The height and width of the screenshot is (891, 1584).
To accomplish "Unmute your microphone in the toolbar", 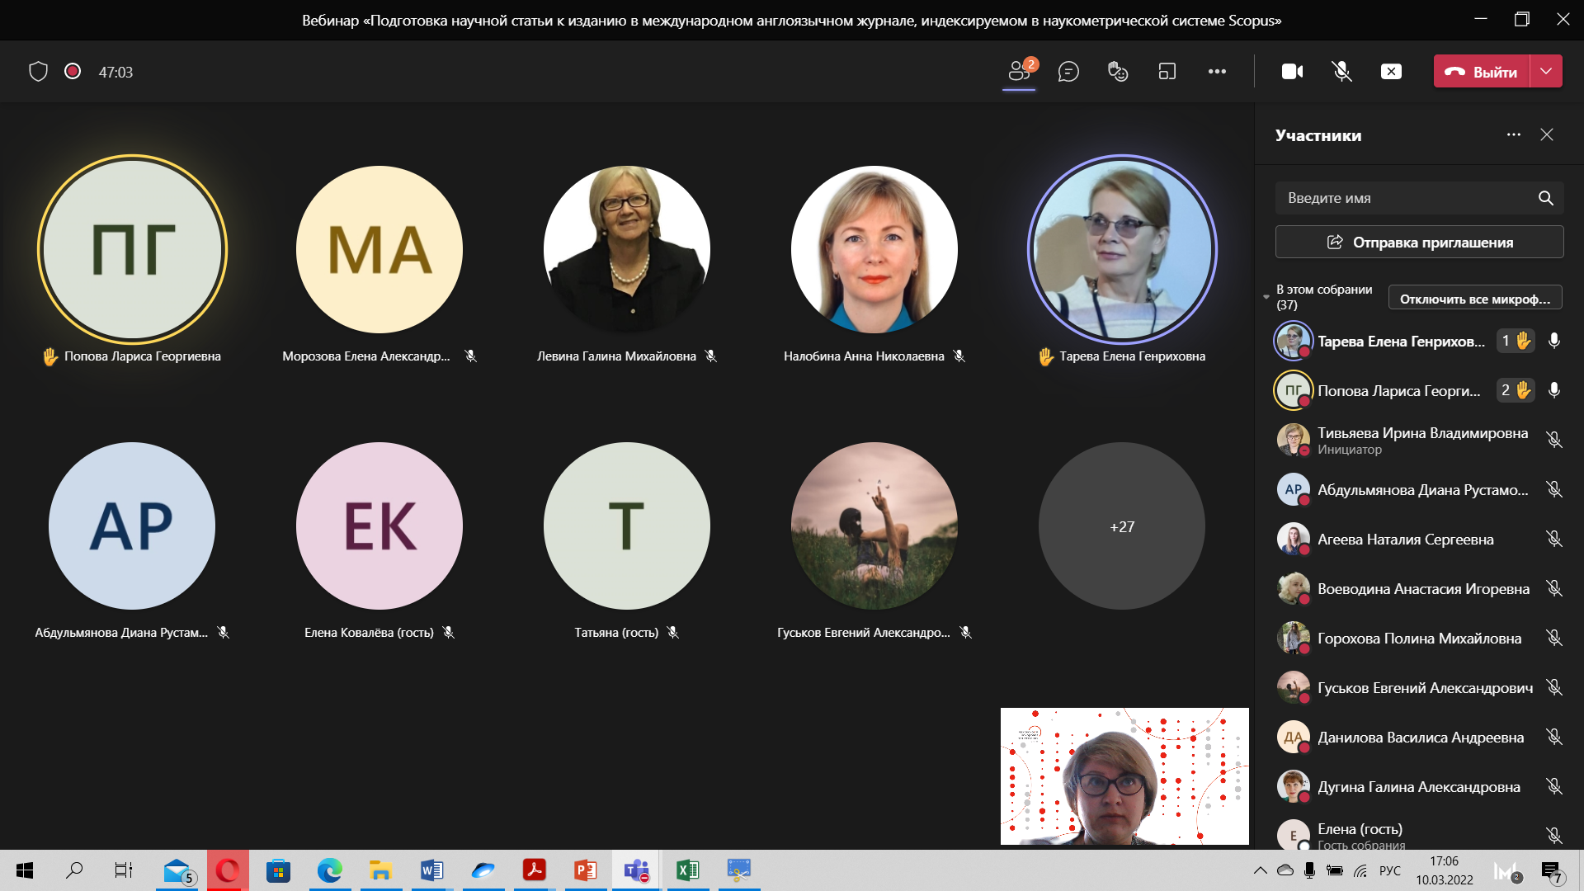I will pos(1341,72).
